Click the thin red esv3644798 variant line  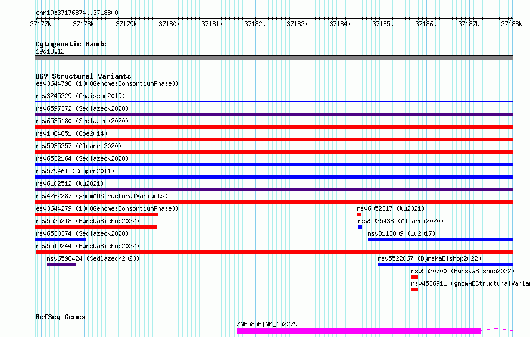(x=274, y=89)
